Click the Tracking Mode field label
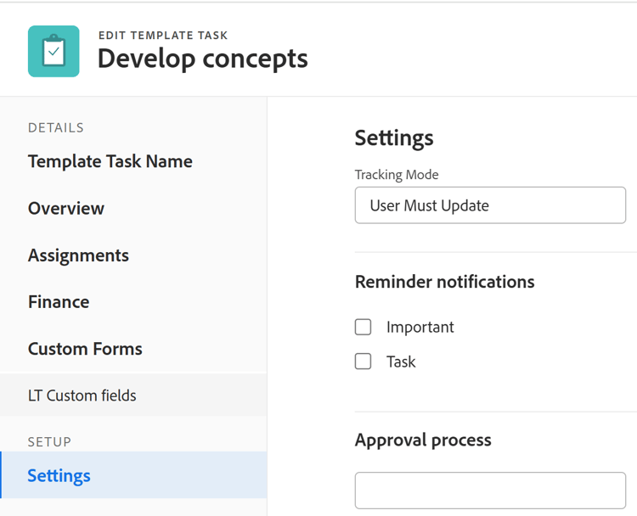637x516 pixels. click(397, 175)
